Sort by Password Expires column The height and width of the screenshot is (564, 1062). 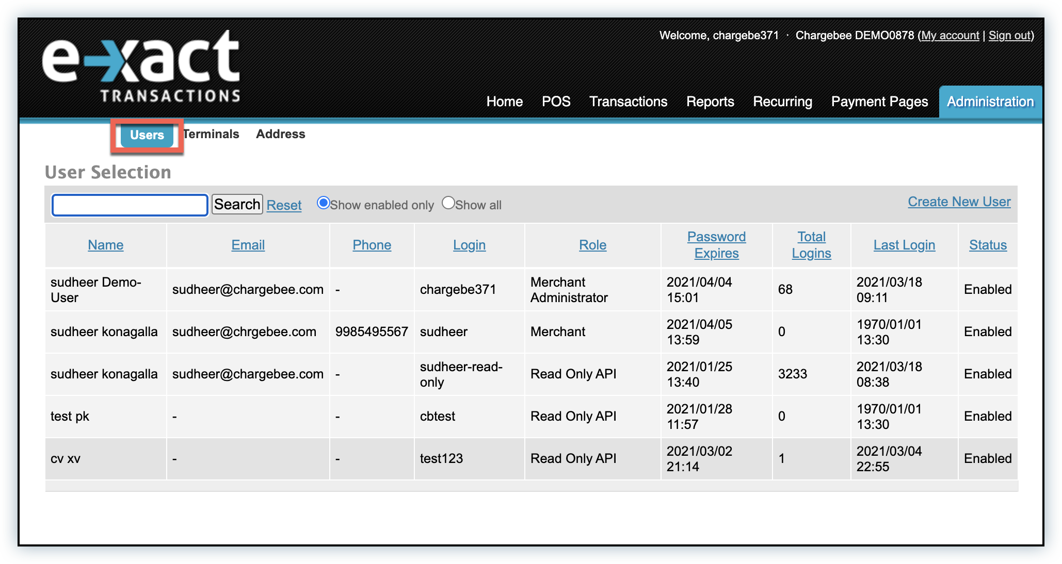(716, 245)
